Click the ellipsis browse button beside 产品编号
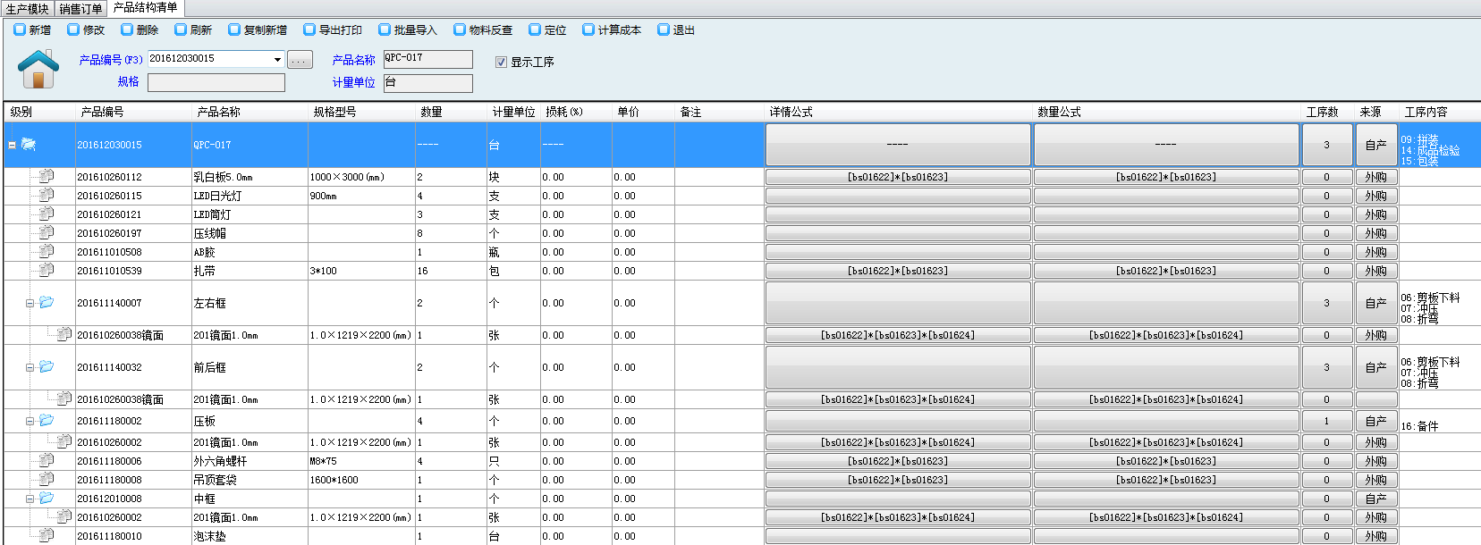This screenshot has height=545, width=1481. pyautogui.click(x=300, y=60)
